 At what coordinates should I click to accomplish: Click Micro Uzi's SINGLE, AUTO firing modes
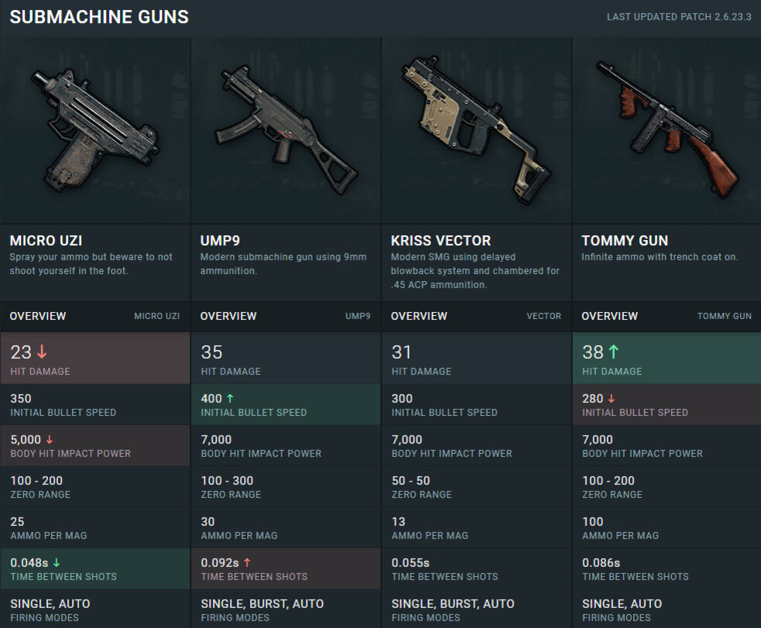50,604
